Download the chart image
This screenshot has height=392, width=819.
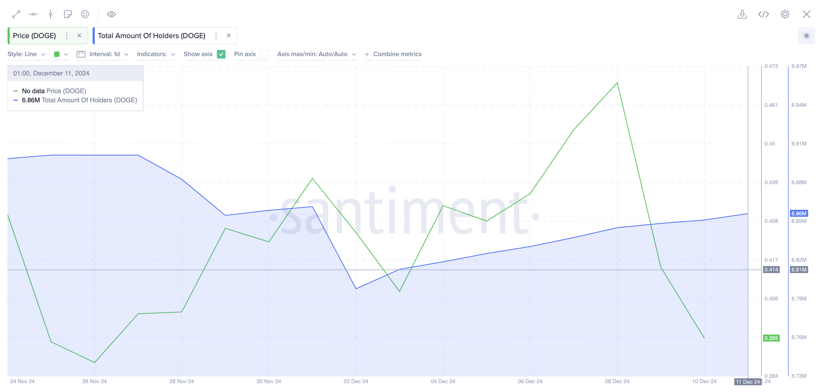[x=742, y=14]
